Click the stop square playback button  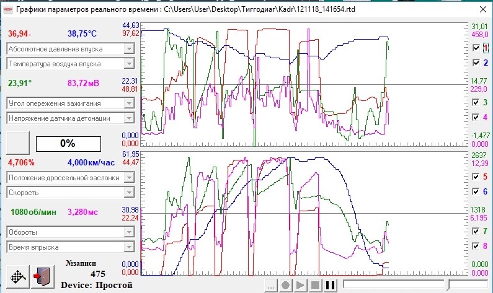click(x=315, y=285)
